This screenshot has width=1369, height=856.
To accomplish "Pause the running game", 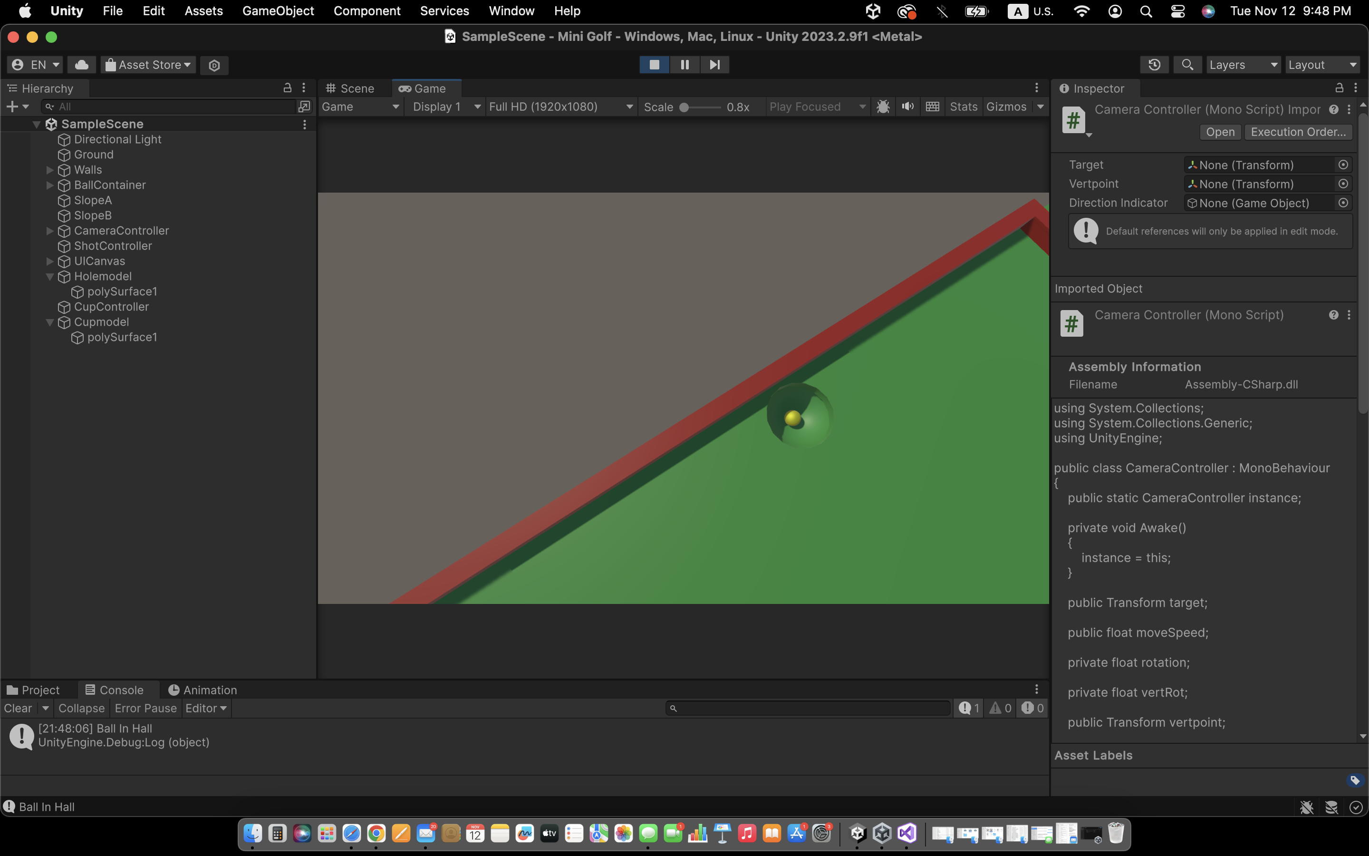I will 684,65.
